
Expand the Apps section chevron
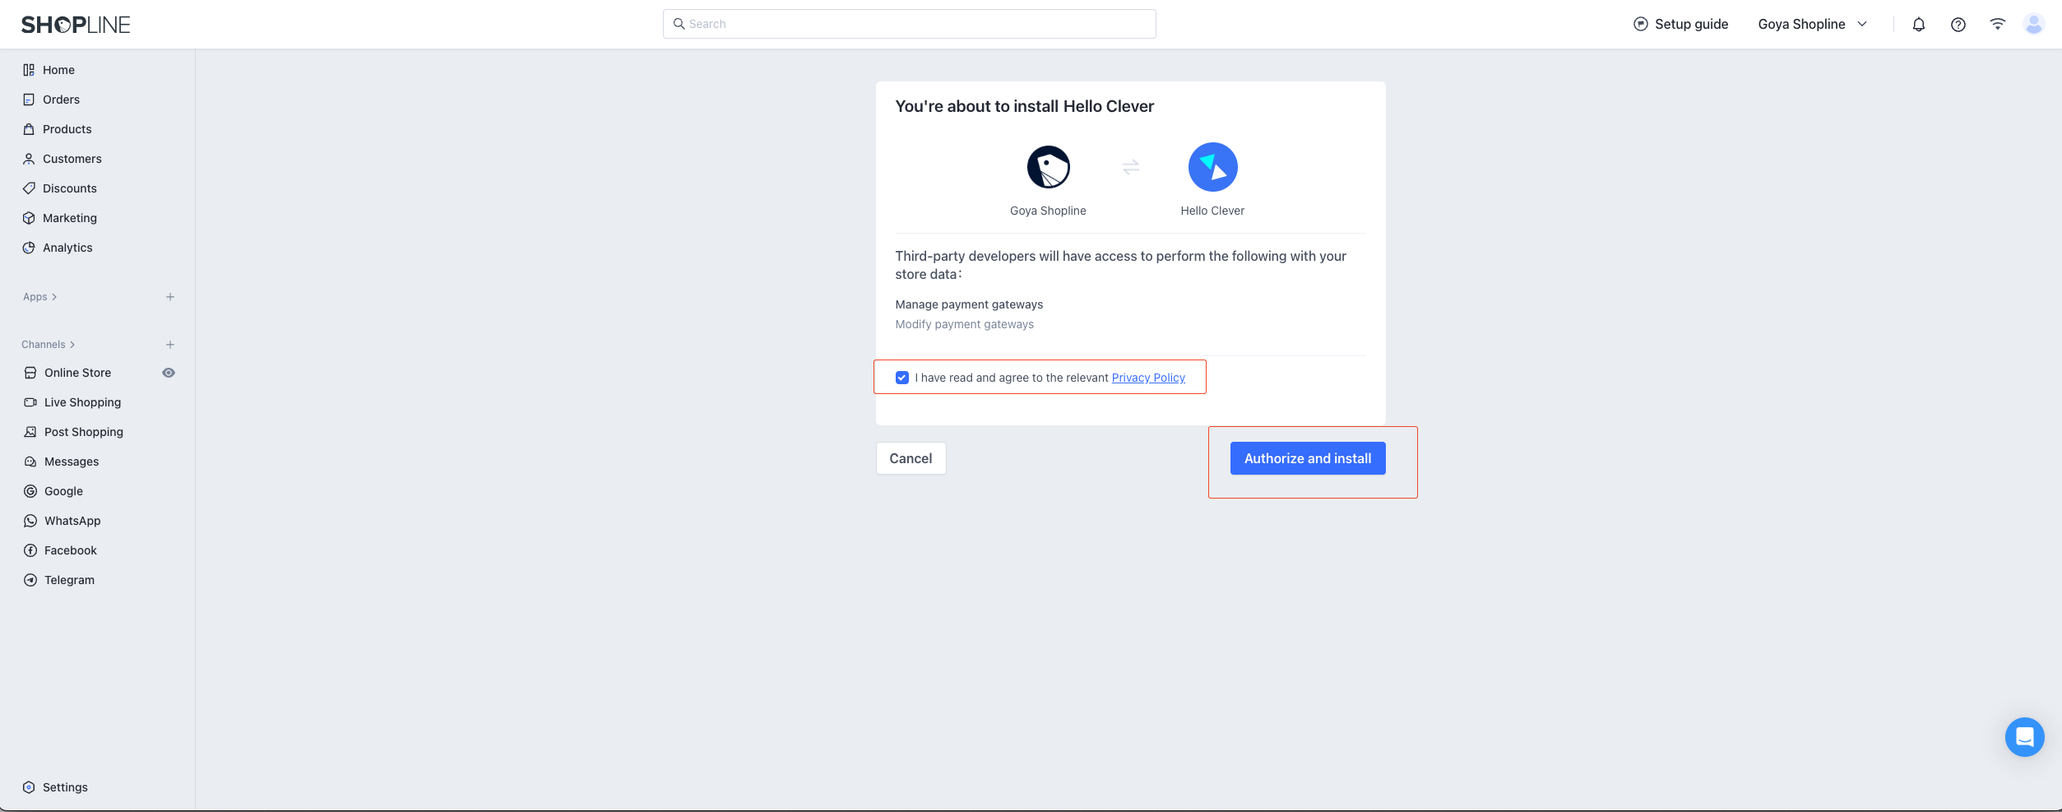pyautogui.click(x=54, y=297)
